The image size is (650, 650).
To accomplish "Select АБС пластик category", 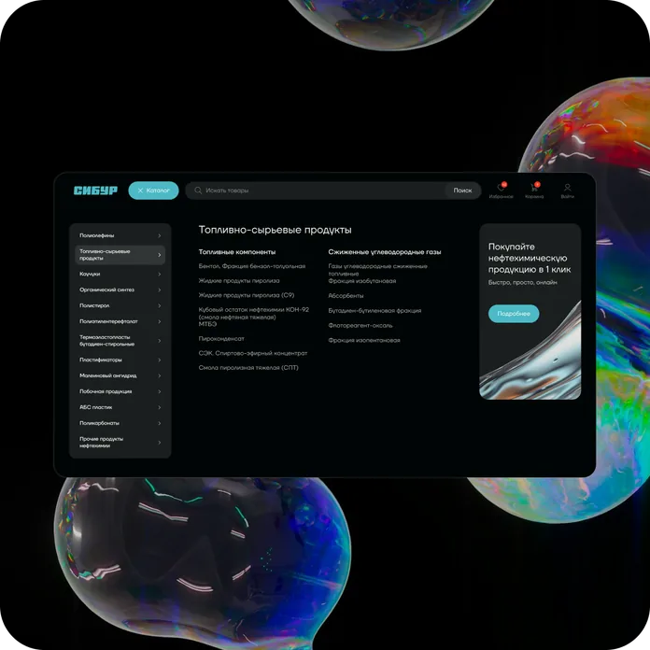I will [x=120, y=407].
